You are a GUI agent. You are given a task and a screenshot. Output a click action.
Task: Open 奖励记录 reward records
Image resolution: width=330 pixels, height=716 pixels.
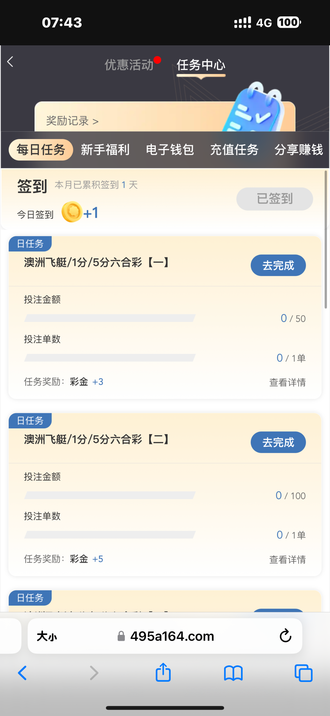coord(72,121)
